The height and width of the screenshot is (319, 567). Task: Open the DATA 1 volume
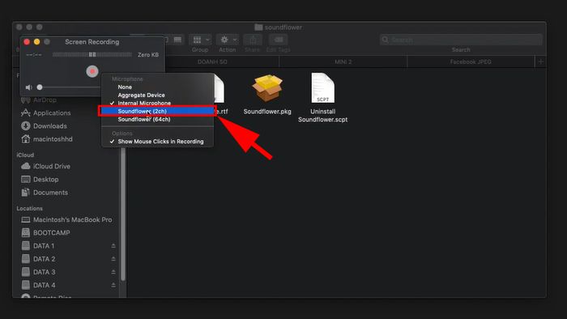44,245
